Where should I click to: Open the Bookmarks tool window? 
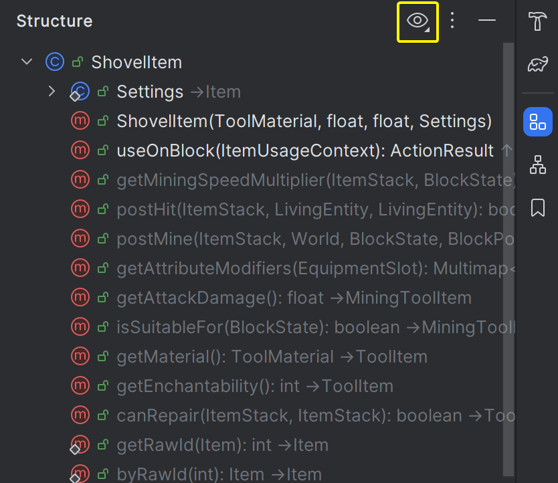[x=537, y=208]
